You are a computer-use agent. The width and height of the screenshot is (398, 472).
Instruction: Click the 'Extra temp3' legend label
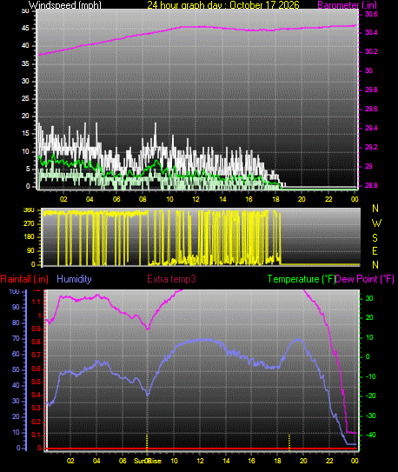click(x=171, y=279)
